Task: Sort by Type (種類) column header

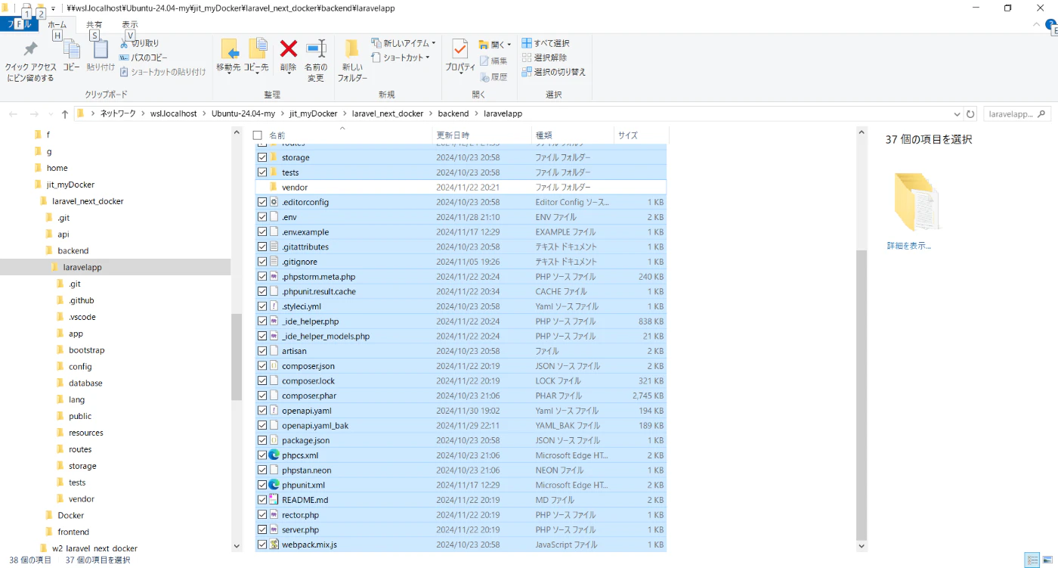Action: (573, 135)
